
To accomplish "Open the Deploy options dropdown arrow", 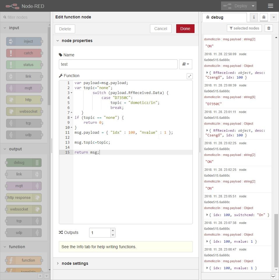I will point(253,6).
